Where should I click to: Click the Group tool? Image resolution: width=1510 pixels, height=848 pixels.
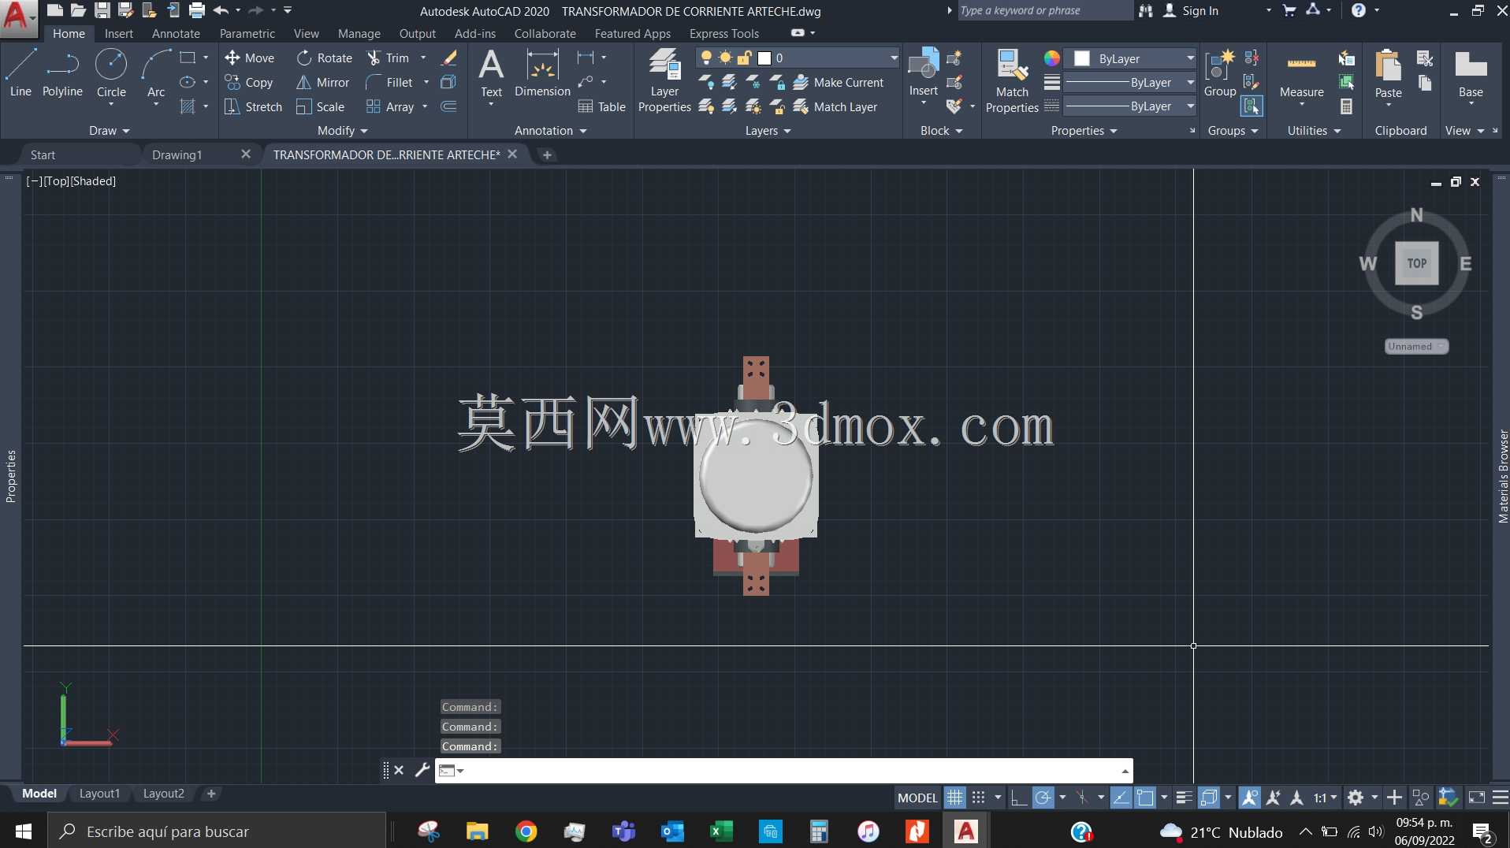click(x=1220, y=73)
